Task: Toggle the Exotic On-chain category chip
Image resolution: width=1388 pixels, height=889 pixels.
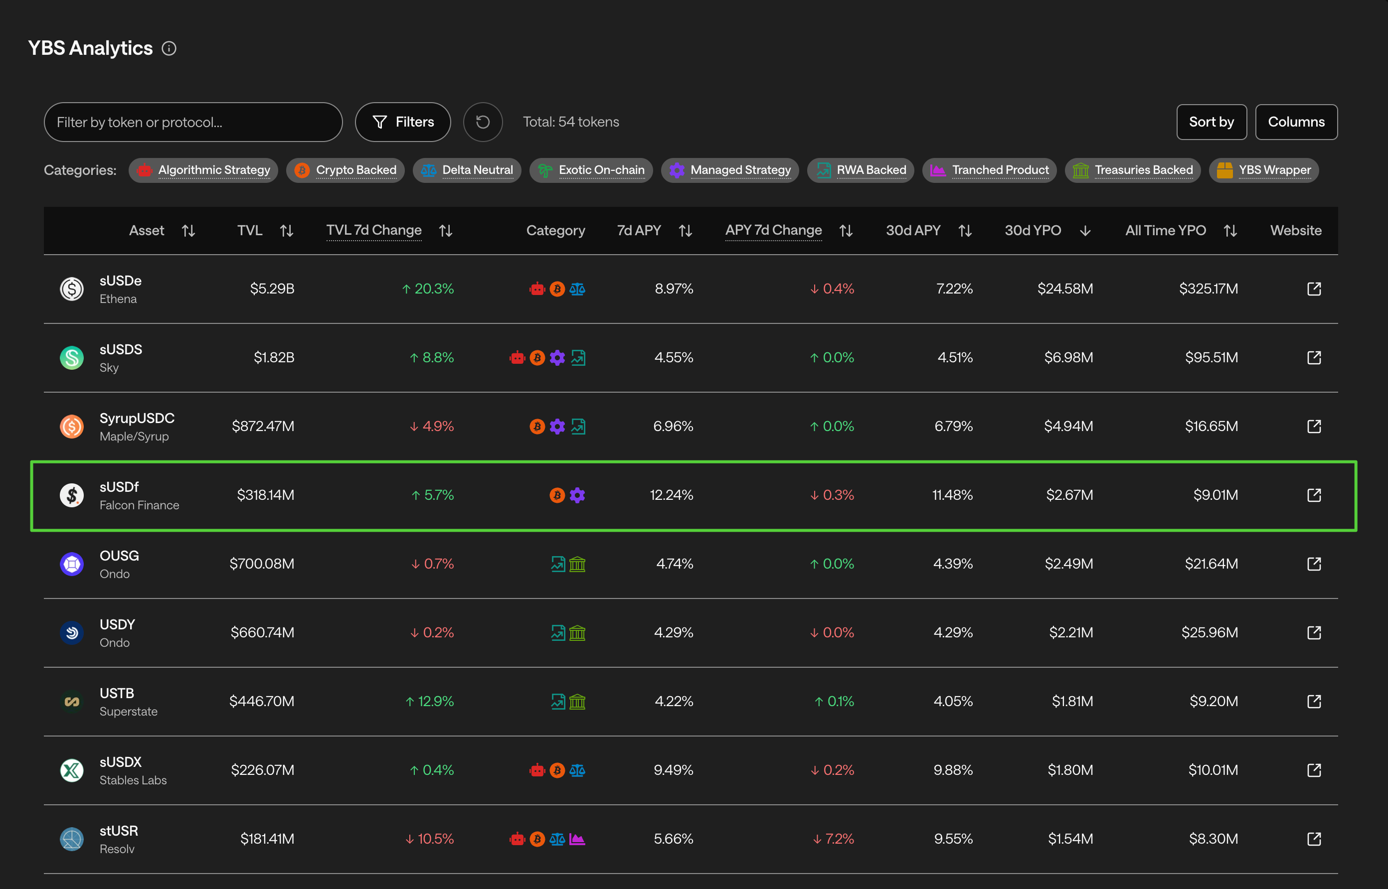Action: click(x=591, y=170)
